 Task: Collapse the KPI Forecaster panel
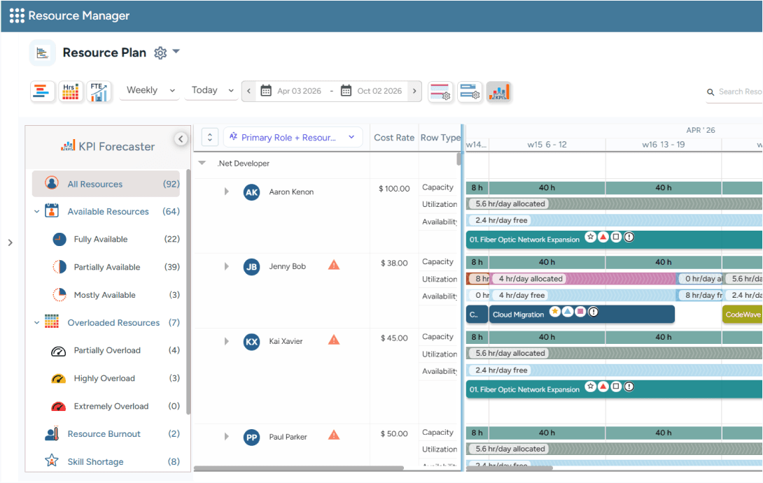tap(181, 139)
